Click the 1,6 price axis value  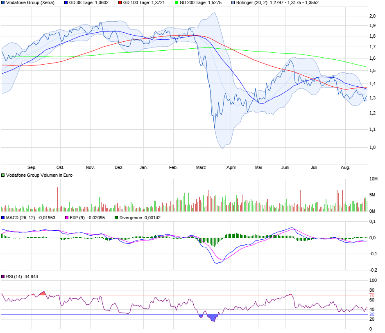(x=372, y=59)
